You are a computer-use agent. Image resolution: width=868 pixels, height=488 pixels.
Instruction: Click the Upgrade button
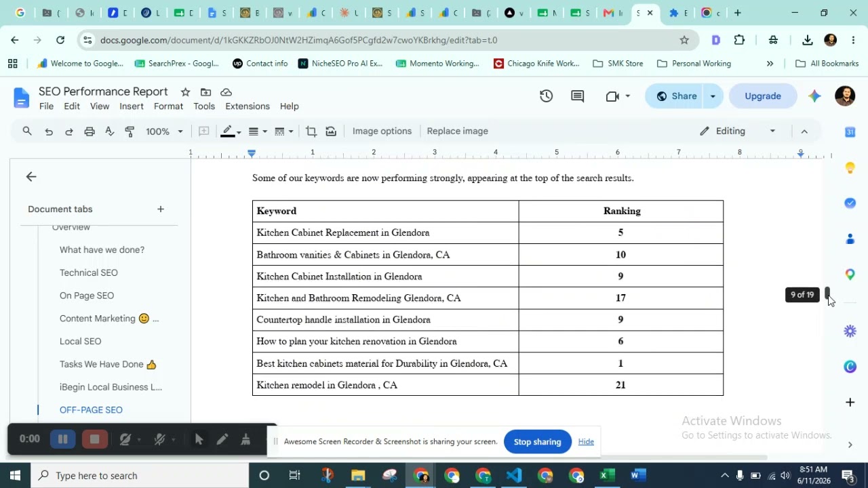click(763, 96)
